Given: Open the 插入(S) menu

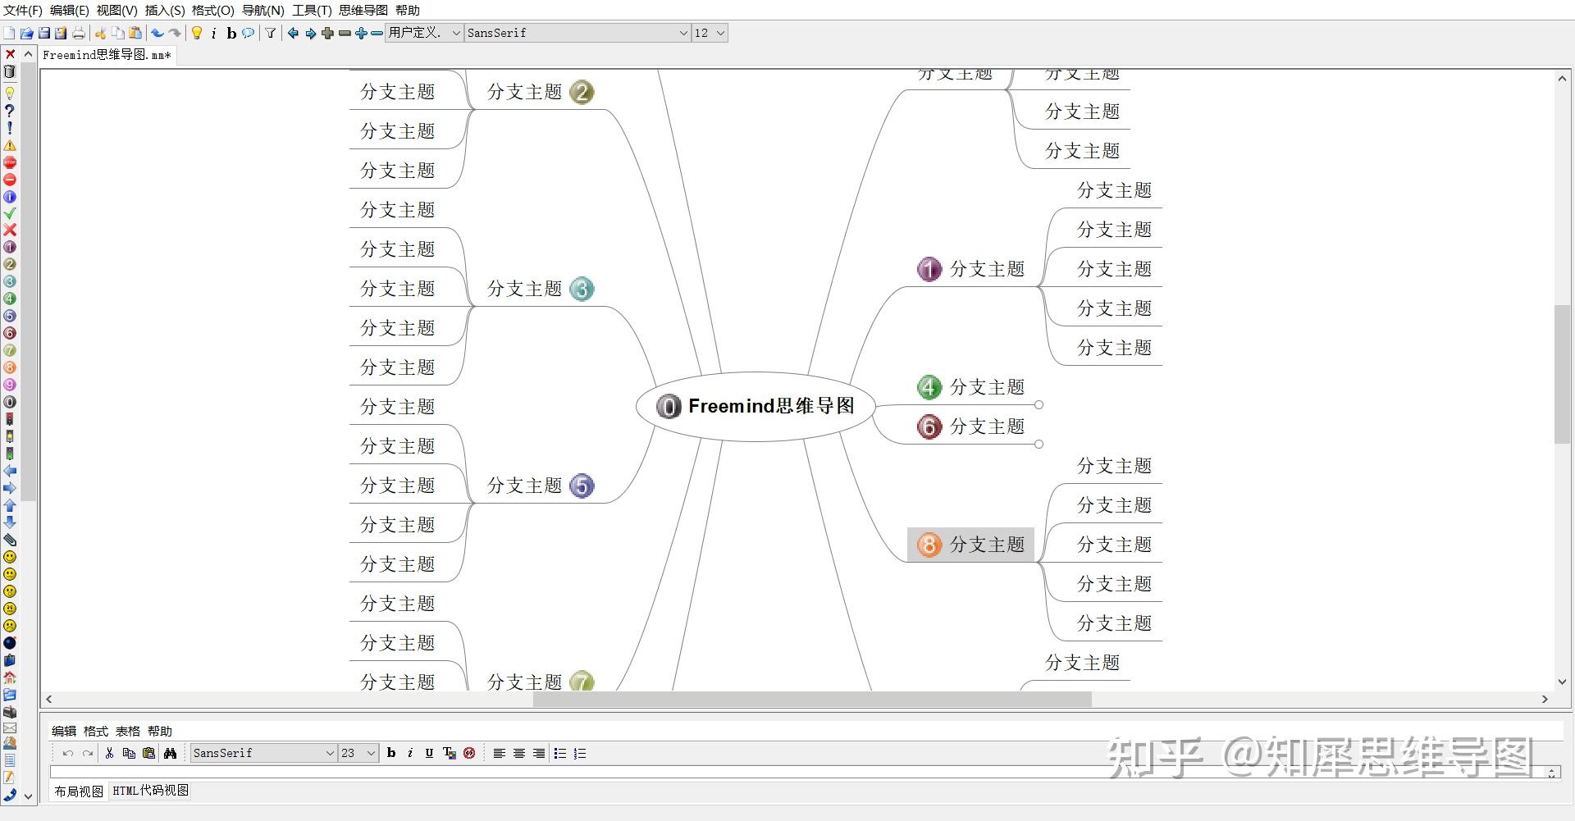Looking at the screenshot, I should pyautogui.click(x=165, y=11).
